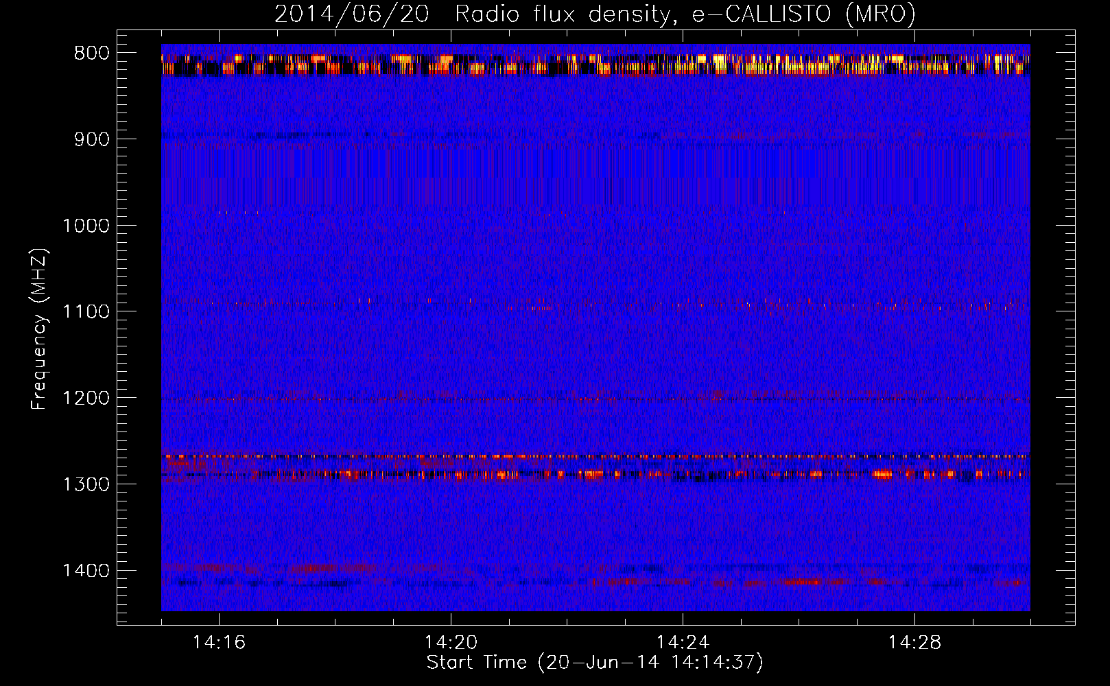This screenshot has width=1110, height=686.
Task: Select the 1300 frequency tick label
Action: pos(86,484)
